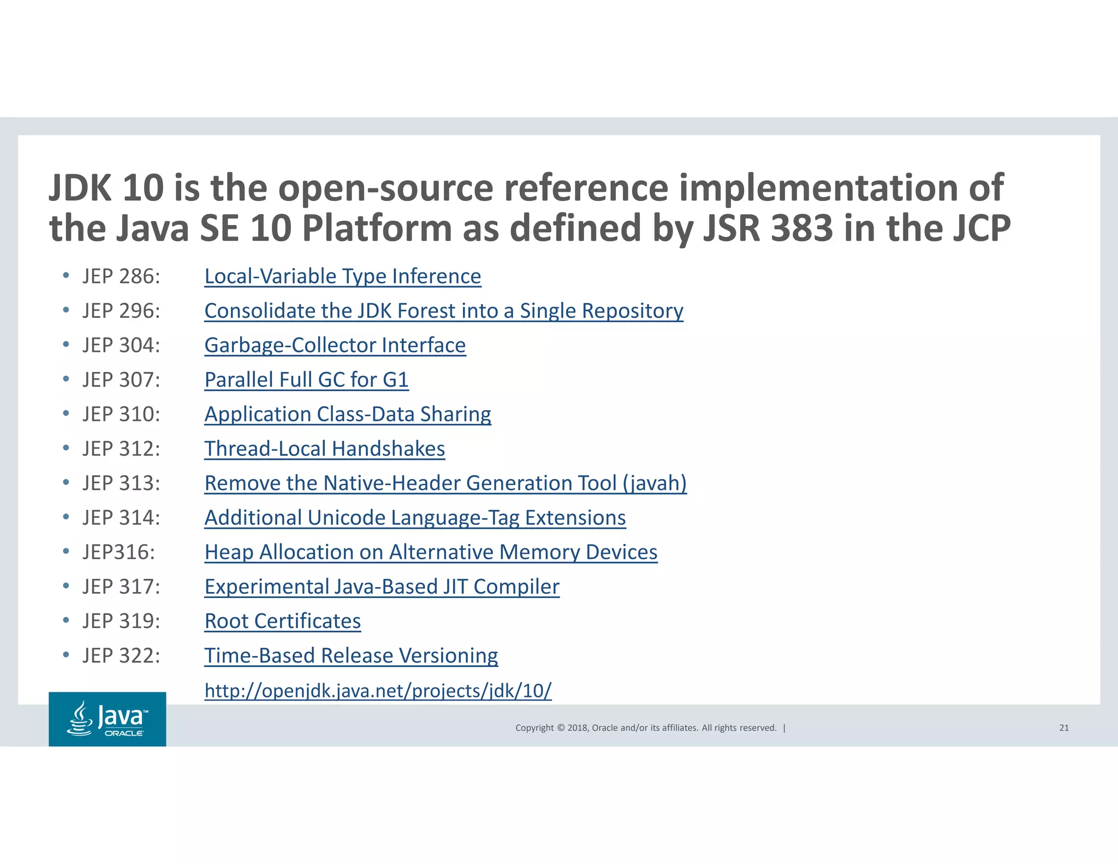The width and height of the screenshot is (1118, 864).
Task: Follow the Parallel Full GC for G1 link
Action: (306, 380)
